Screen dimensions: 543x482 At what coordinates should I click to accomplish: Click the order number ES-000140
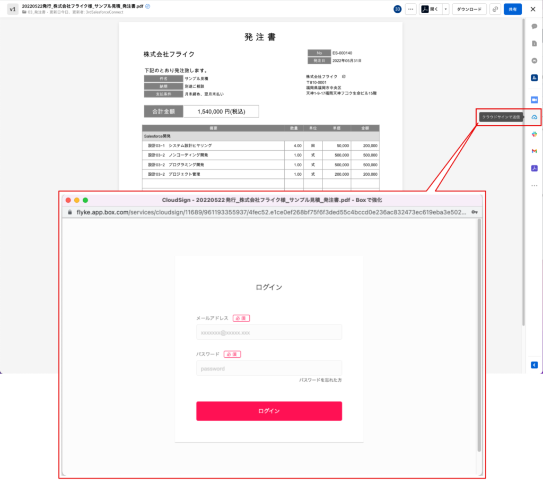tap(342, 53)
